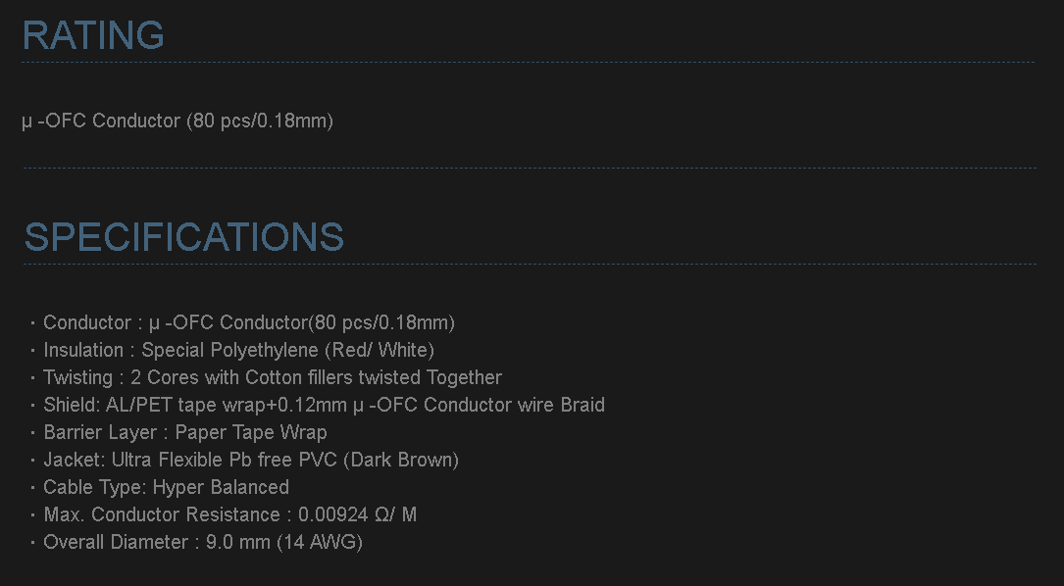Click the Barrier Layer label
Screen dimensions: 1064x586
[x=99, y=433]
